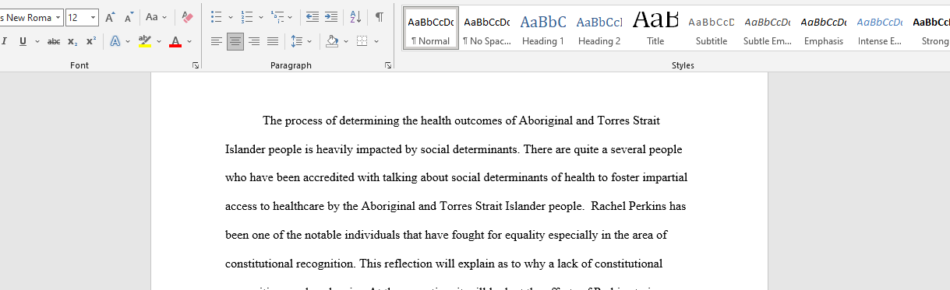Open numbering library dropdown arrow
The width and height of the screenshot is (950, 290).
pyautogui.click(x=261, y=17)
